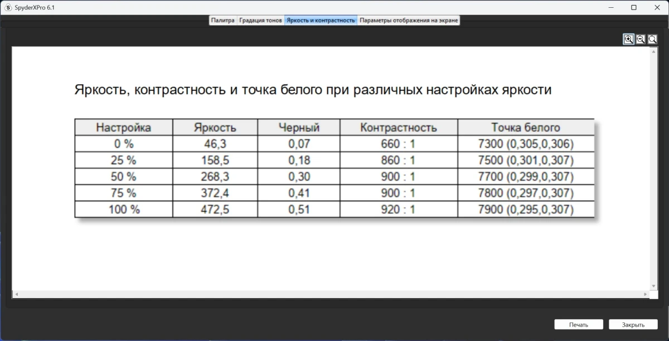Open Параметры отображения на экране tab

(x=409, y=20)
